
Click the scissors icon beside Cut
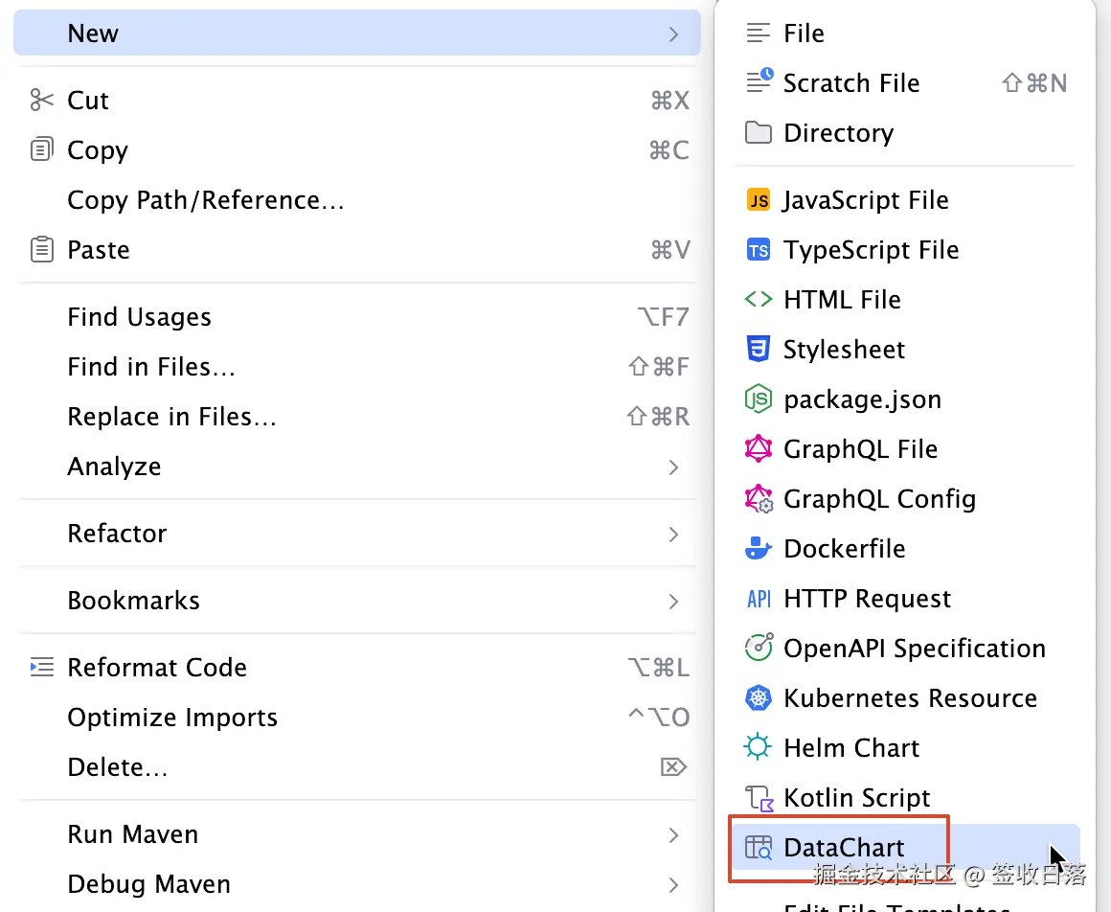click(x=42, y=100)
